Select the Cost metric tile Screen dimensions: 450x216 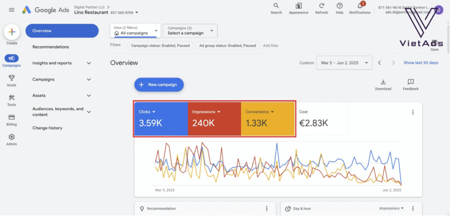(x=321, y=119)
